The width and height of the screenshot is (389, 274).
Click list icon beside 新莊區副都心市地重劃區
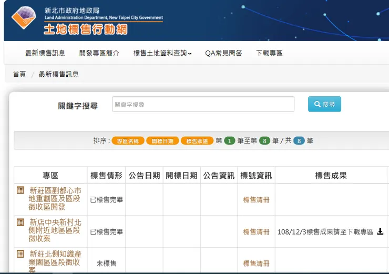click(x=21, y=190)
